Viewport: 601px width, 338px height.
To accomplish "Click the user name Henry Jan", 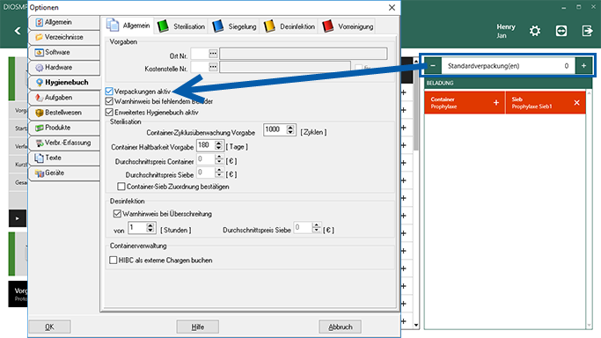I will point(506,31).
